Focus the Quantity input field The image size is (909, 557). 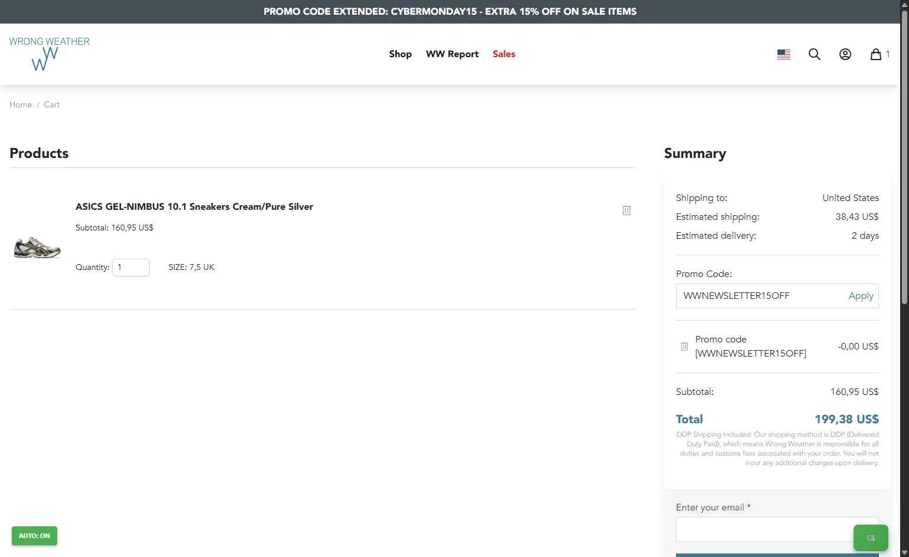point(131,268)
